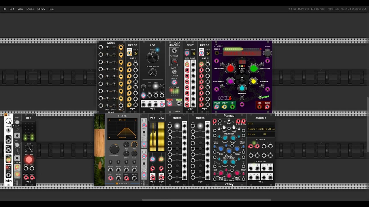Click the LFO PULSE WIDTH knob

153,72
